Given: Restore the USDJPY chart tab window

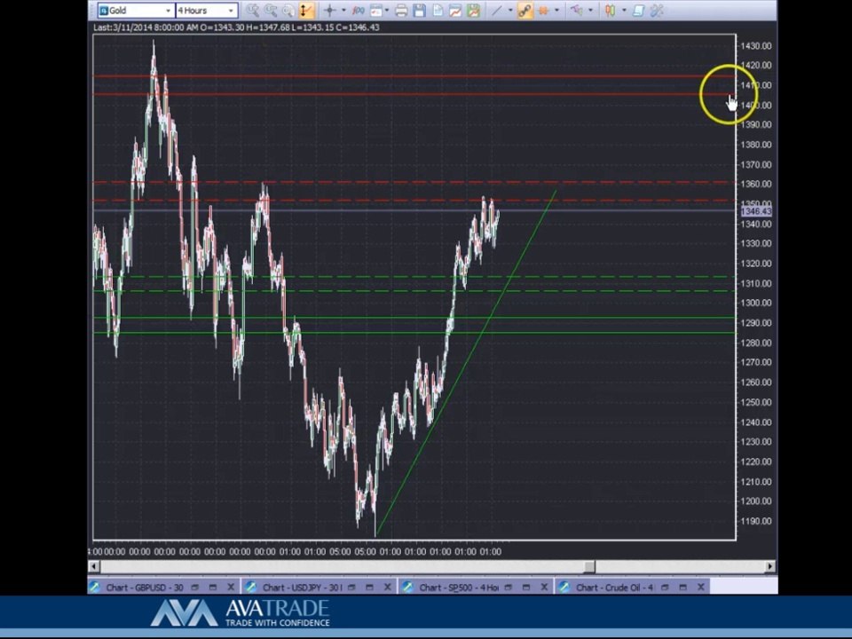Looking at the screenshot, I should pyautogui.click(x=351, y=587).
